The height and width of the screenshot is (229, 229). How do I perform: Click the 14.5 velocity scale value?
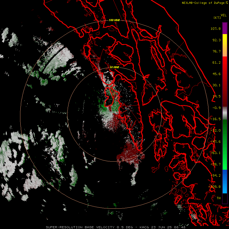(x=217, y=96)
